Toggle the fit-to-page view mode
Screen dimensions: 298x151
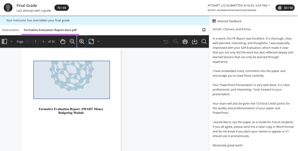point(91,41)
